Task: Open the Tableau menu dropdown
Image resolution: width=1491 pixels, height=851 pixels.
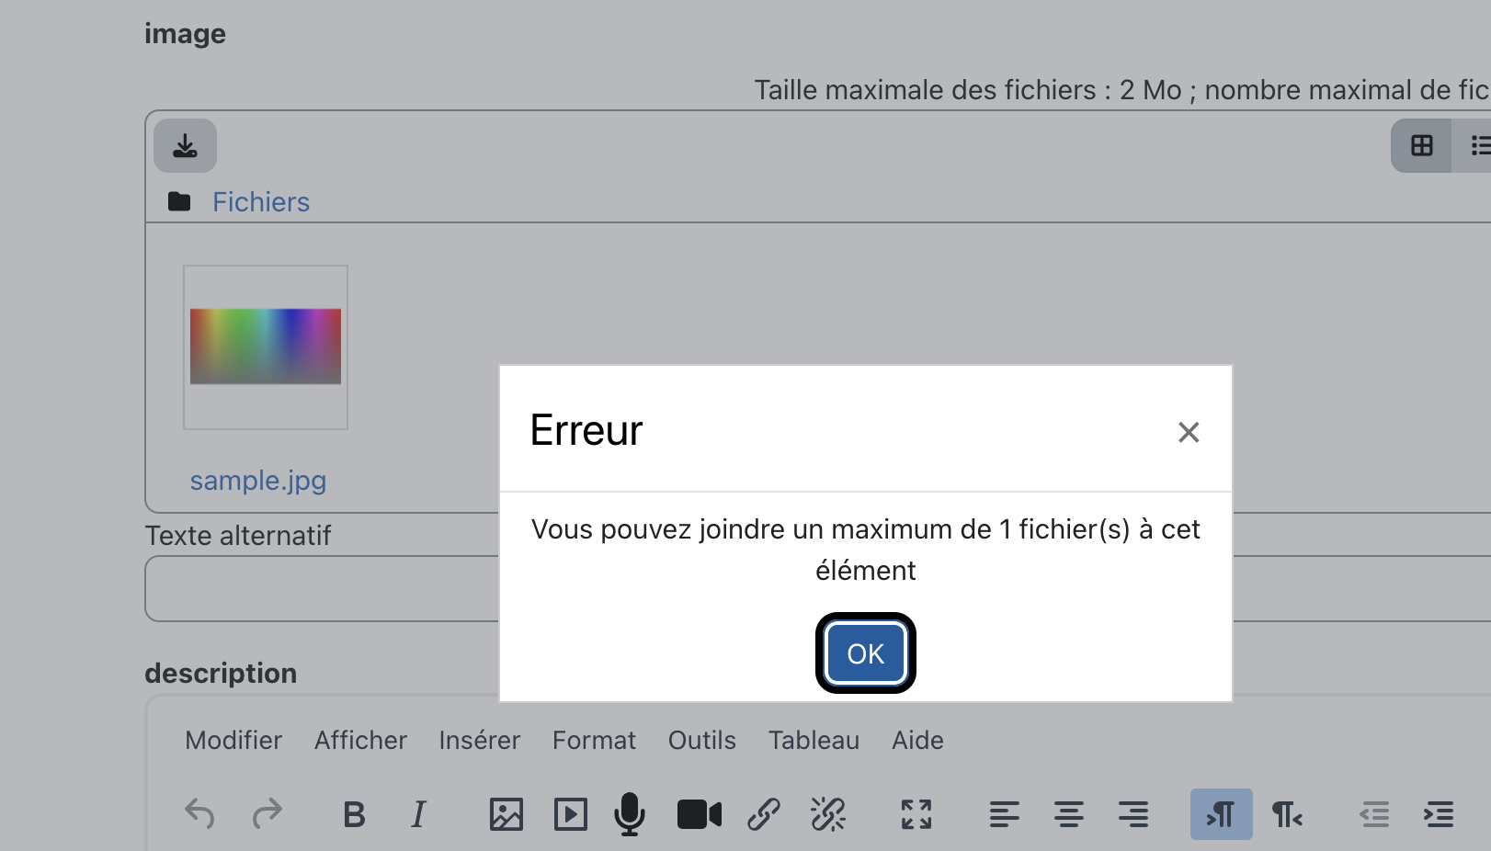Action: pyautogui.click(x=814, y=741)
